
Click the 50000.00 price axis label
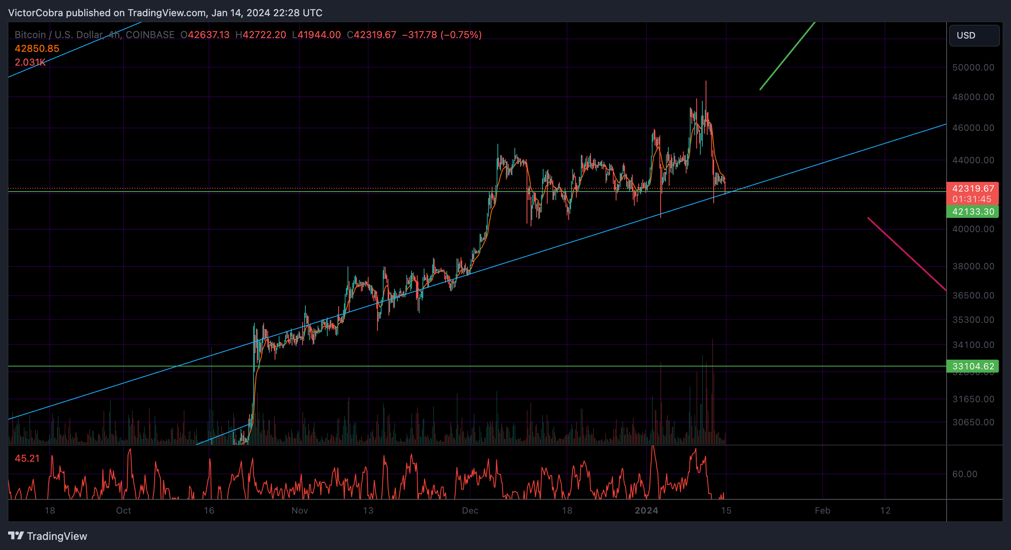click(973, 68)
